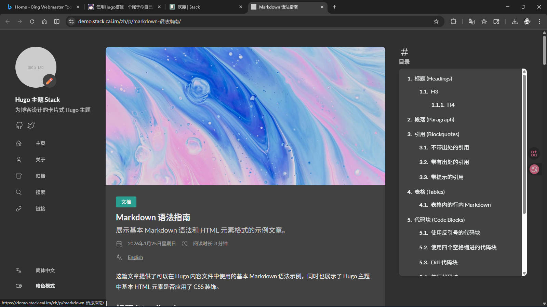Screen dimensions: 547x307
Task: Click the Twitter bird icon in sidebar
Action: [31, 126]
